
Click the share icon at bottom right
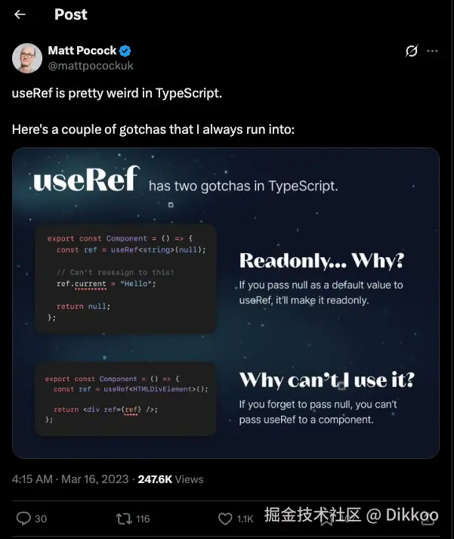pyautogui.click(x=429, y=519)
